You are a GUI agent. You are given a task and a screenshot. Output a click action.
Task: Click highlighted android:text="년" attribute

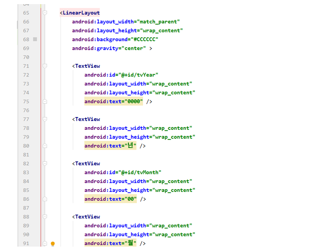click(x=110, y=146)
